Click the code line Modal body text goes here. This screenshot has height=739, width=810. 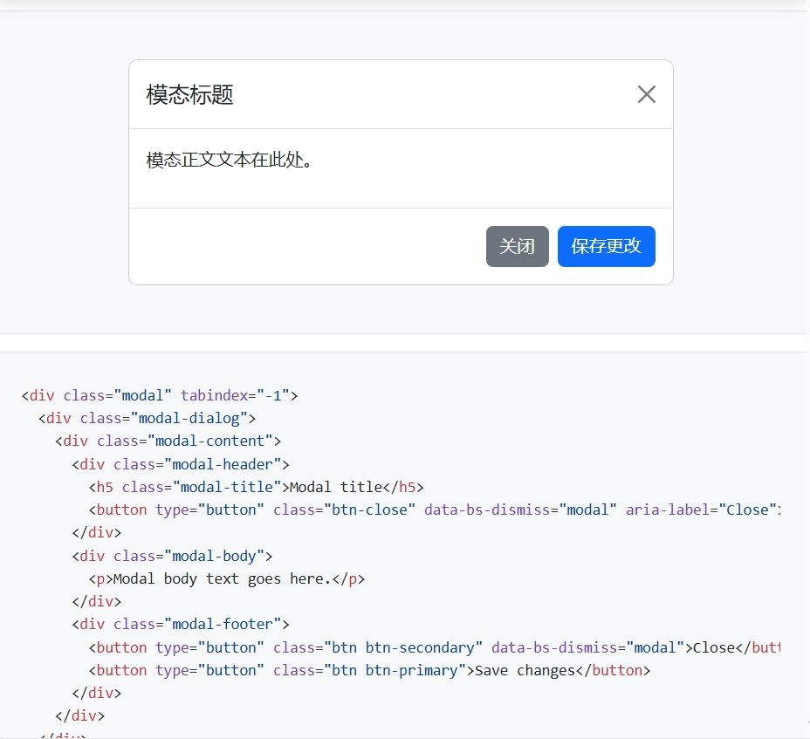coord(227,579)
